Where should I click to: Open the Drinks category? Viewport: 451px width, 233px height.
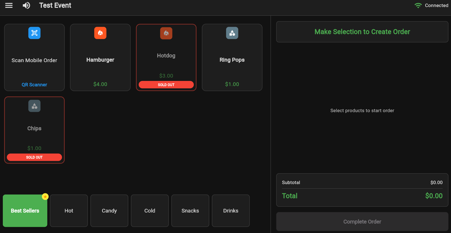(231, 211)
